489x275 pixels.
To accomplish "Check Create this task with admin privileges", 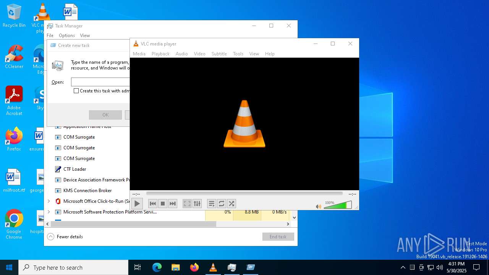I will (x=76, y=91).
